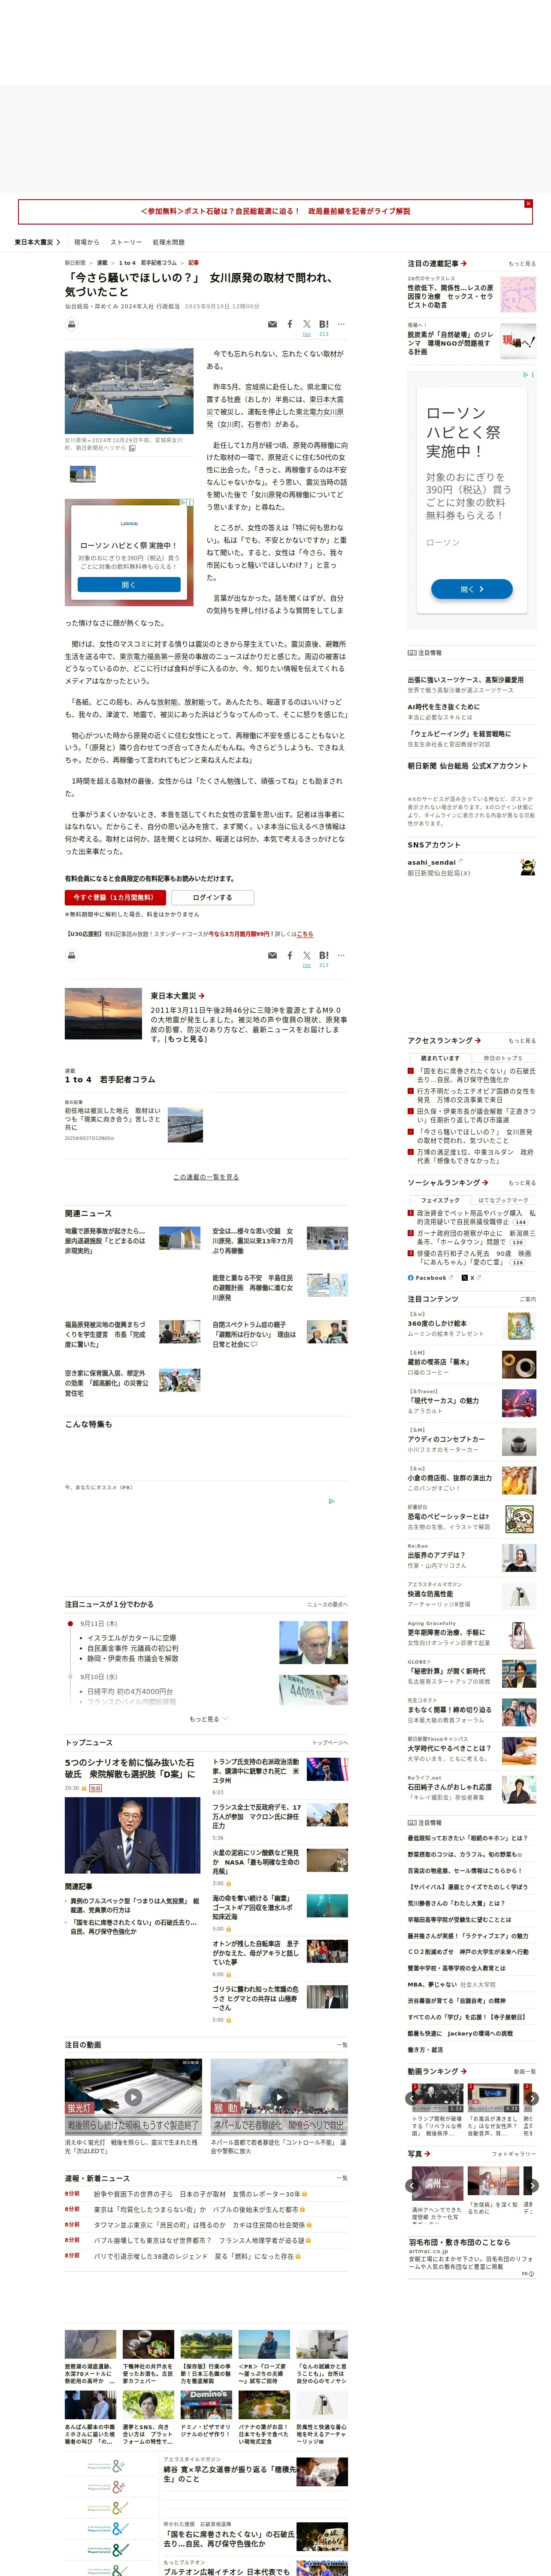This screenshot has width=551, height=2576.
Task: Click the Facebook share icon below the article body
Action: pyautogui.click(x=290, y=955)
